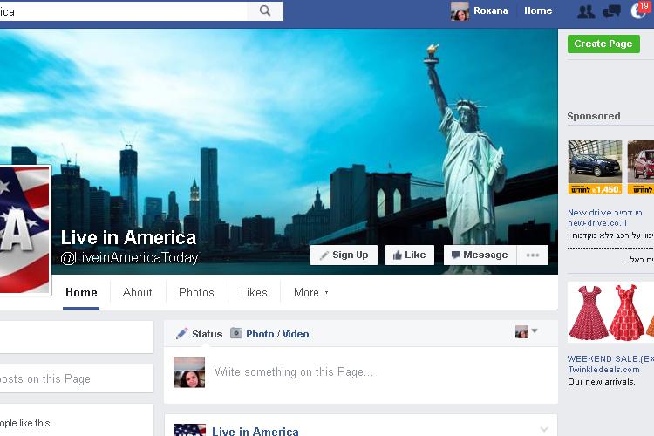Open the friend requests icon
The image size is (654, 436).
(x=586, y=11)
